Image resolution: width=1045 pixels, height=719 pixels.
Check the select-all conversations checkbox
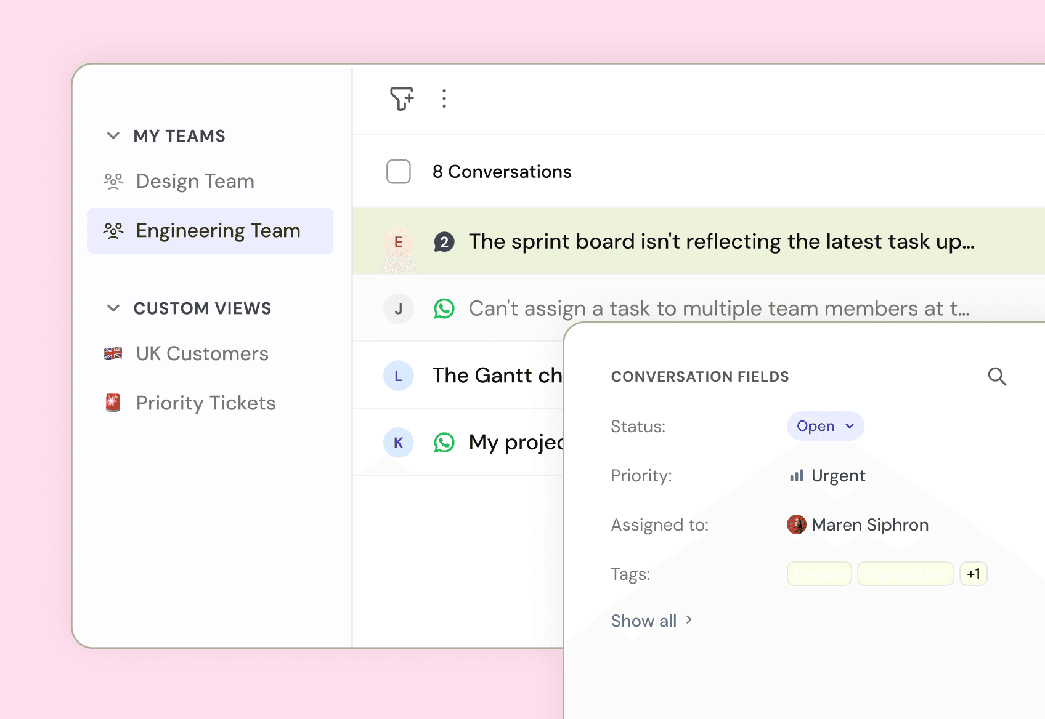[x=398, y=172]
